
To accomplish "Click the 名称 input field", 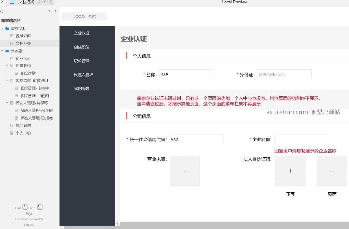I will [186, 74].
